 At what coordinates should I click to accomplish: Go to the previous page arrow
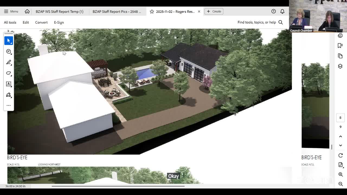click(x=340, y=136)
